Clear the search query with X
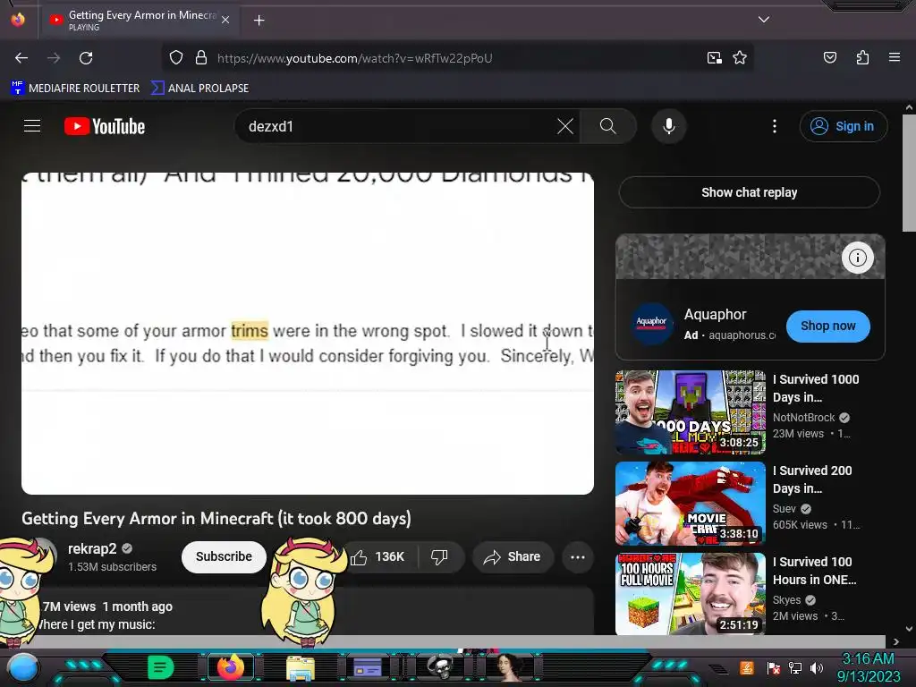 (x=565, y=126)
